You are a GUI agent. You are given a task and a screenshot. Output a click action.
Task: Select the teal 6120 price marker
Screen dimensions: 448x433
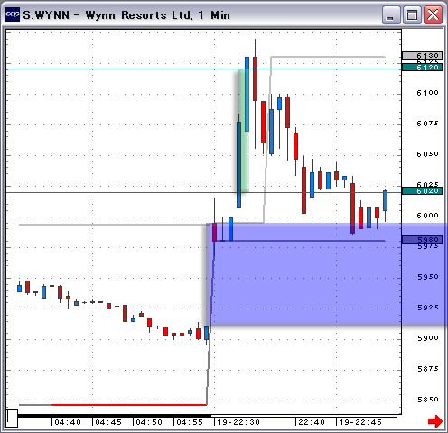422,68
